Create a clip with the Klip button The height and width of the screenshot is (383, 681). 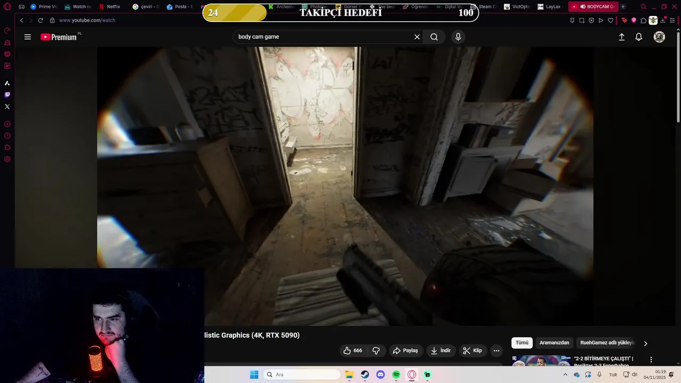(472, 351)
